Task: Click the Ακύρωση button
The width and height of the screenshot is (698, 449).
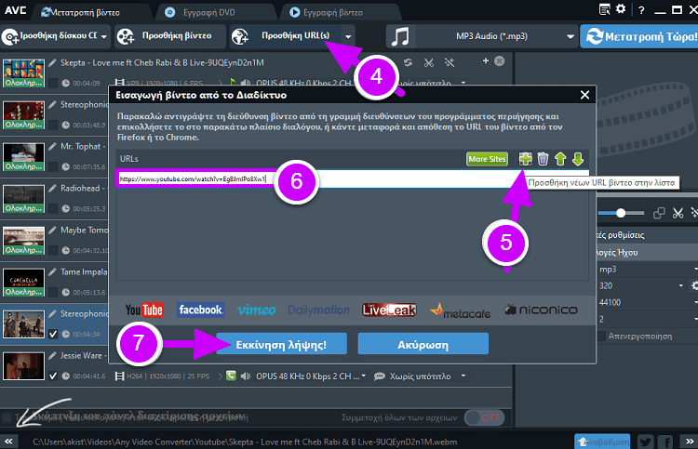Action: [423, 343]
